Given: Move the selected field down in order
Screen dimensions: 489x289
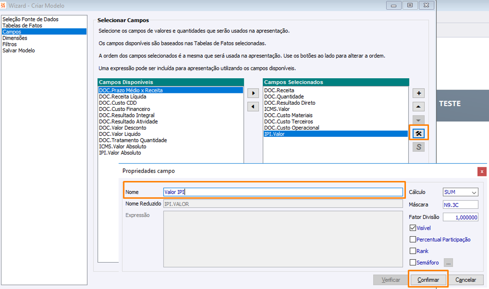Looking at the screenshot, I should tap(419, 120).
